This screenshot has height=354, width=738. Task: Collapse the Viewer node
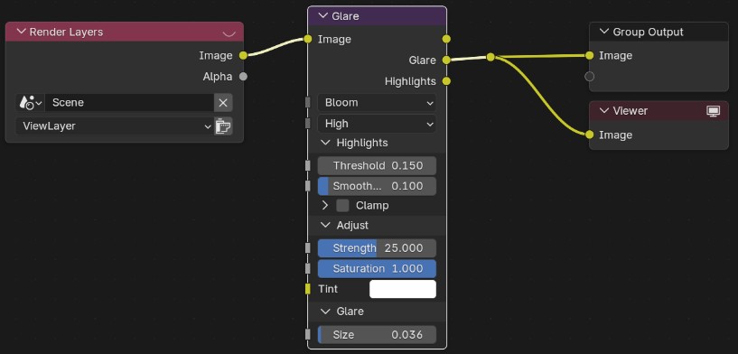click(604, 111)
